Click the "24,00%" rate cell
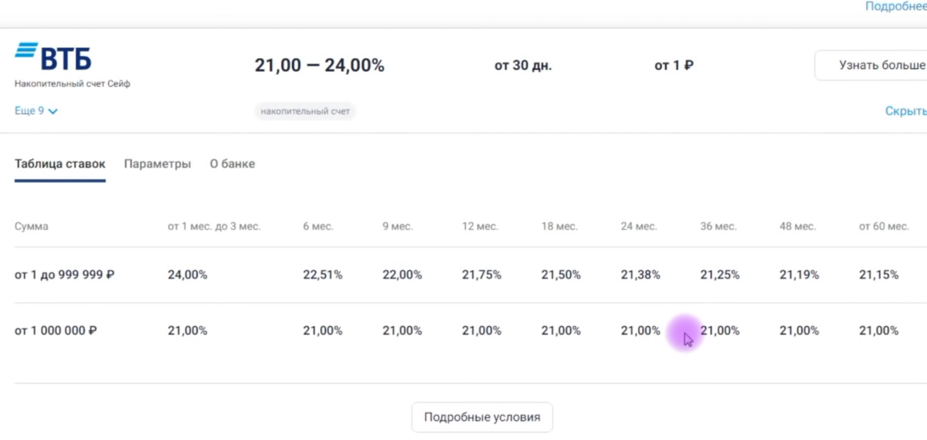Screen dimensions: 927x440 click(x=188, y=275)
